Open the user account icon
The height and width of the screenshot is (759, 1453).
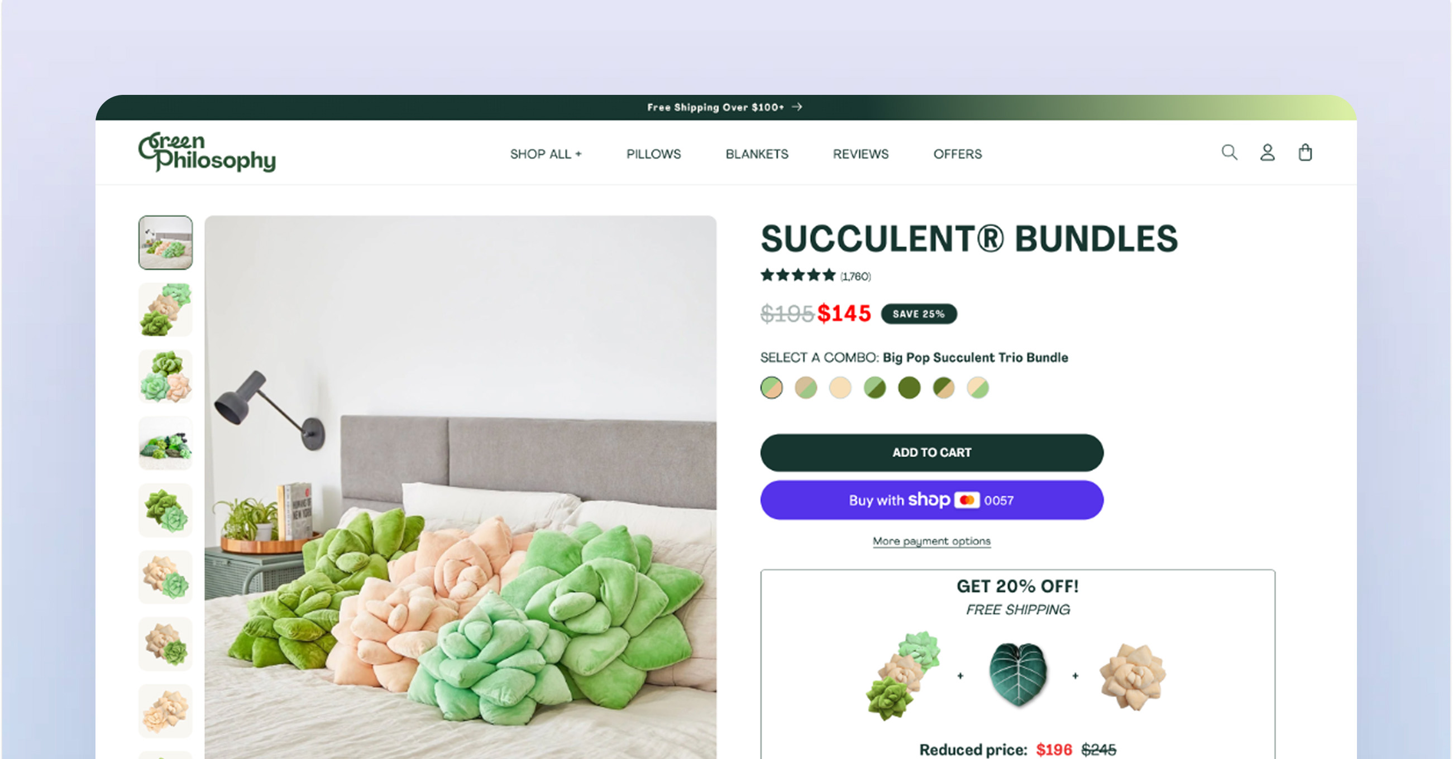tap(1268, 153)
